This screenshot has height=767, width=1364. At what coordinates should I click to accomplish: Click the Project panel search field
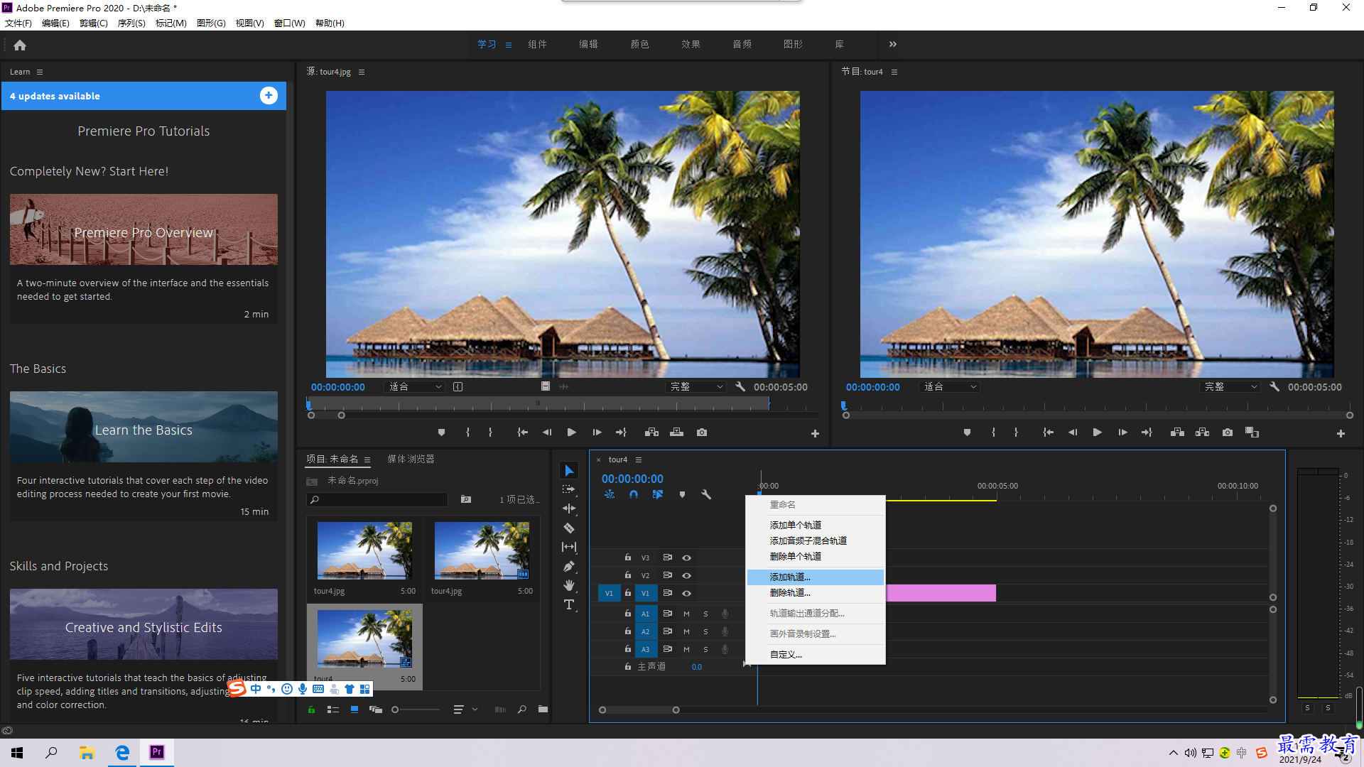[x=377, y=500]
